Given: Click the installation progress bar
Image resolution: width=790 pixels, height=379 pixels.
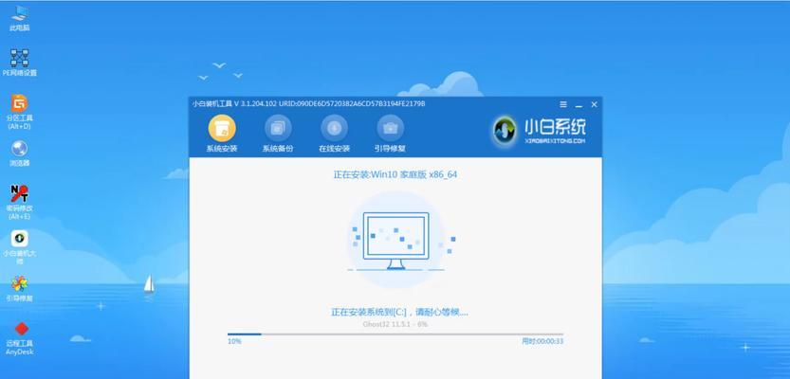Looking at the screenshot, I should (395, 334).
